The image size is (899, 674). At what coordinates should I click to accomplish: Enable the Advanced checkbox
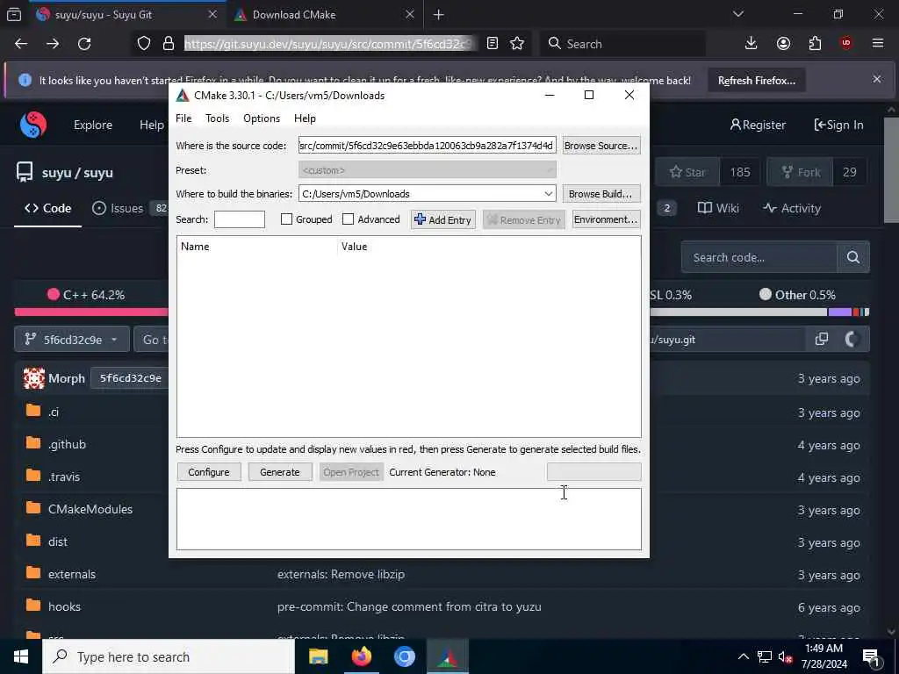point(348,219)
